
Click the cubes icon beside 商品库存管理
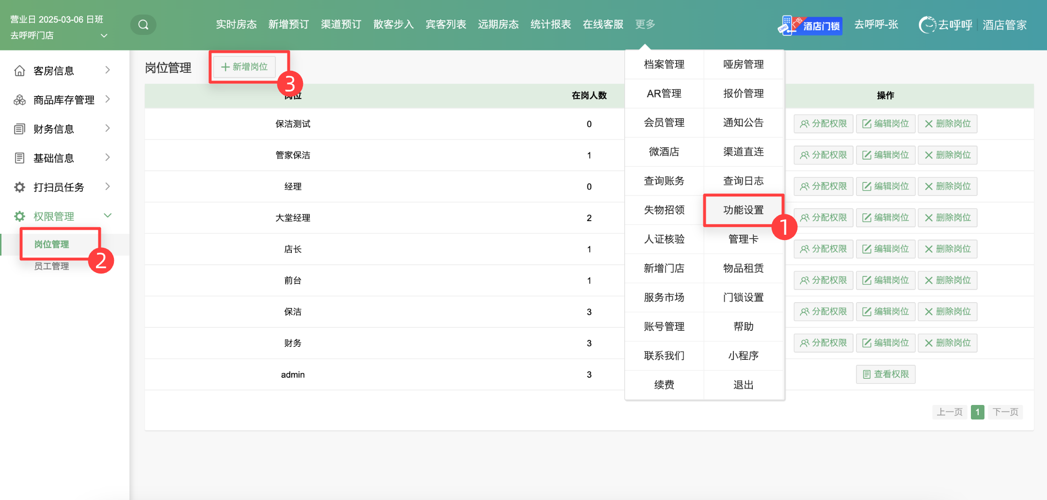(19, 100)
